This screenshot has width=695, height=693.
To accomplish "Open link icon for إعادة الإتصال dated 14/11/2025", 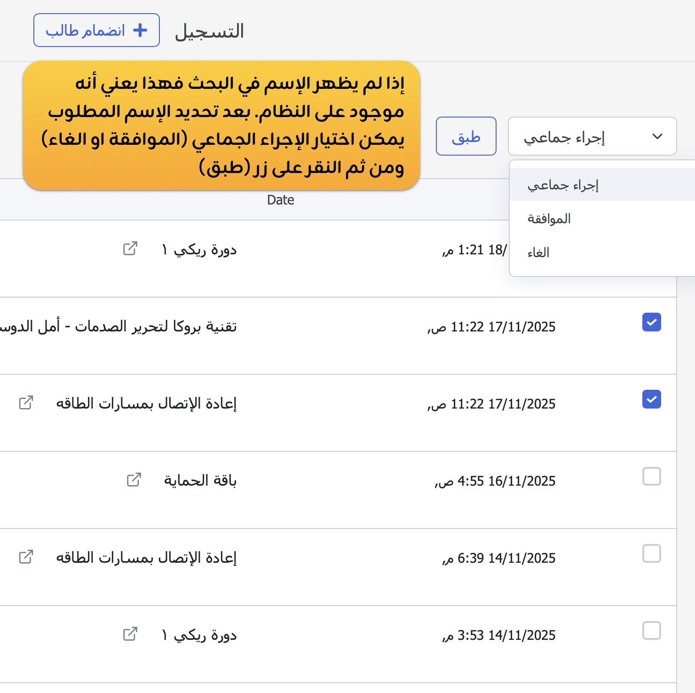I will point(26,557).
